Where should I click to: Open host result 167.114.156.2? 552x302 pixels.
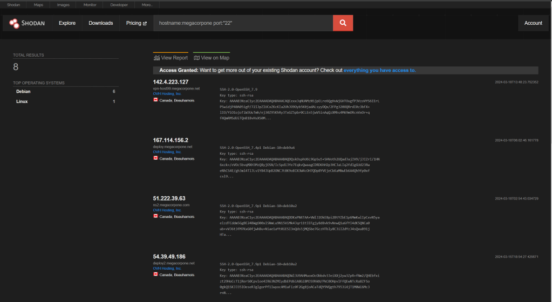click(171, 140)
